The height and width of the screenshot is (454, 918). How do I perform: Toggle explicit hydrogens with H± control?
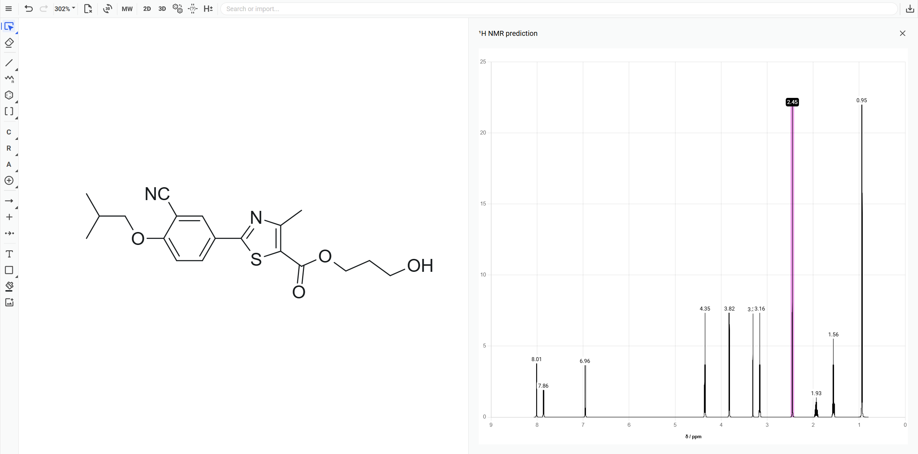(x=209, y=9)
